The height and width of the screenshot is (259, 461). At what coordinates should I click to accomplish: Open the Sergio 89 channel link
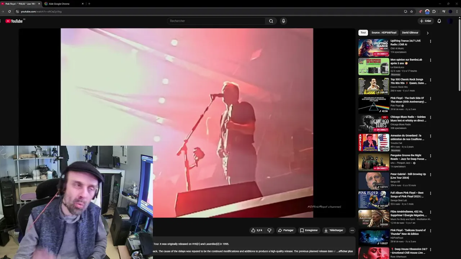coord(395,182)
